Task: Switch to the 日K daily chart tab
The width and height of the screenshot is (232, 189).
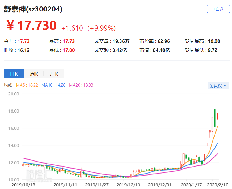Action: pyautogui.click(x=14, y=74)
